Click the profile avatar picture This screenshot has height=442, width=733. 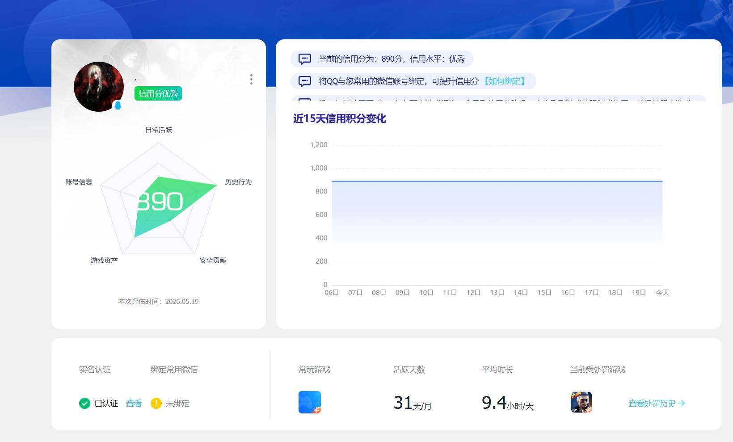pos(99,87)
